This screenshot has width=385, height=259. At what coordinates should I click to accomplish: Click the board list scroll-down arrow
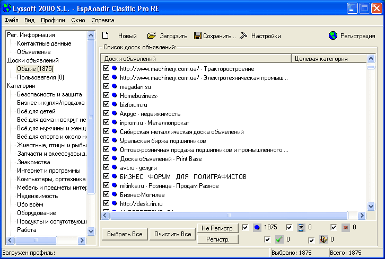pos(371,206)
